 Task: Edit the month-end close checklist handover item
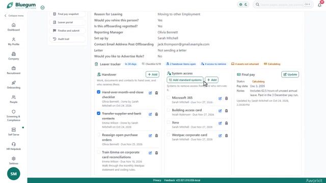click(150, 93)
